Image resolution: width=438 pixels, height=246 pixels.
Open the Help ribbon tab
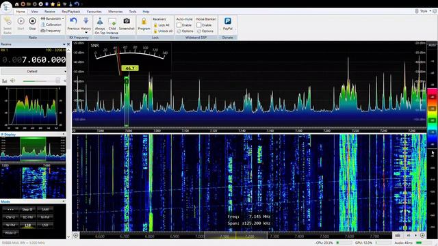[146, 12]
